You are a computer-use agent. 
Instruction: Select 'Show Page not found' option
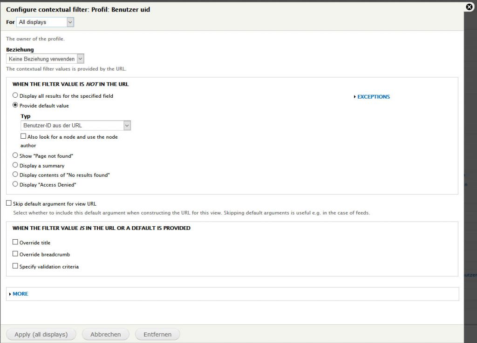click(15, 155)
